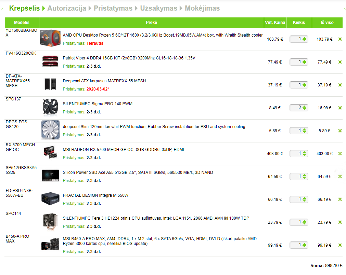The width and height of the screenshot is (346, 275).
Task: Delete the deepcool Slim 120mm fan row
Action: [x=340, y=131]
